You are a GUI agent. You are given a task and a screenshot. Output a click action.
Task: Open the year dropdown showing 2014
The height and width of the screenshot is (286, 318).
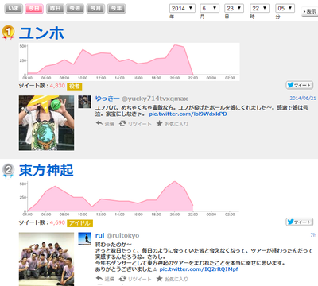click(x=182, y=8)
